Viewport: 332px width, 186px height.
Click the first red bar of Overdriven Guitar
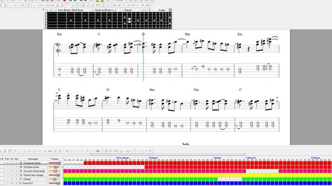click(x=86, y=163)
